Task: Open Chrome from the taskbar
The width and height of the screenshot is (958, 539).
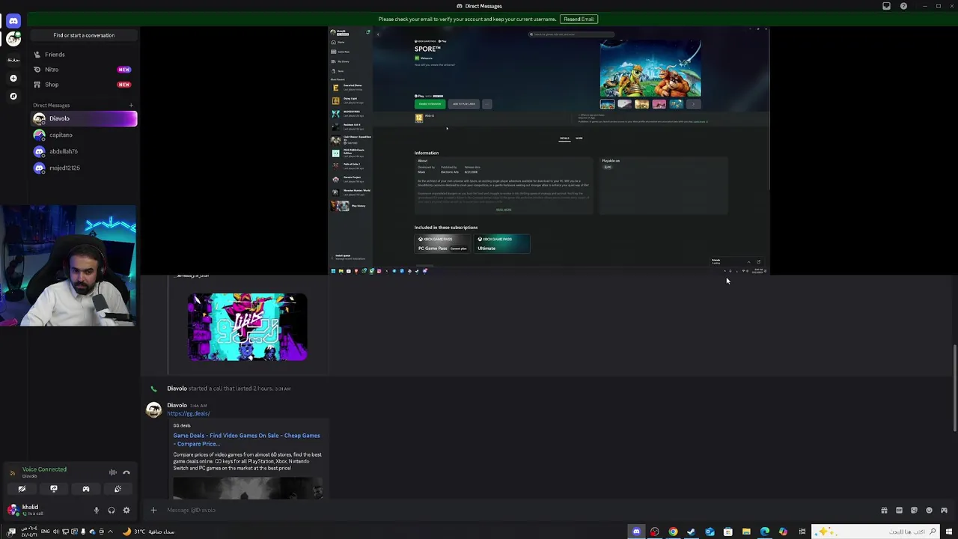Action: tap(673, 532)
